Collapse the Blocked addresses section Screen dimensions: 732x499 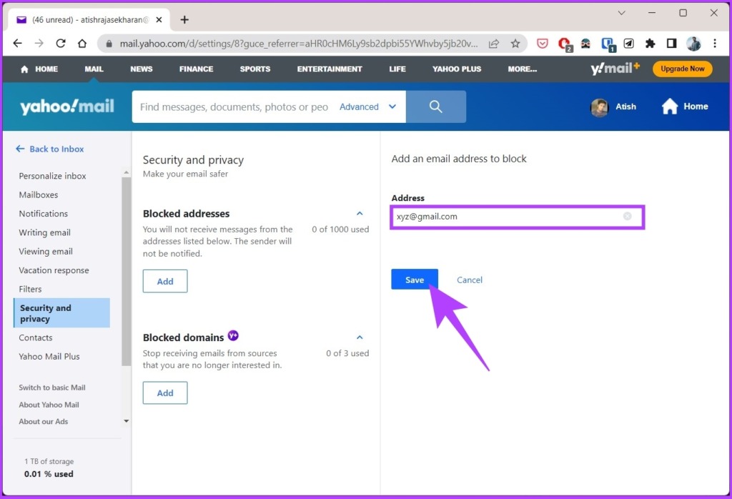pyautogui.click(x=359, y=213)
